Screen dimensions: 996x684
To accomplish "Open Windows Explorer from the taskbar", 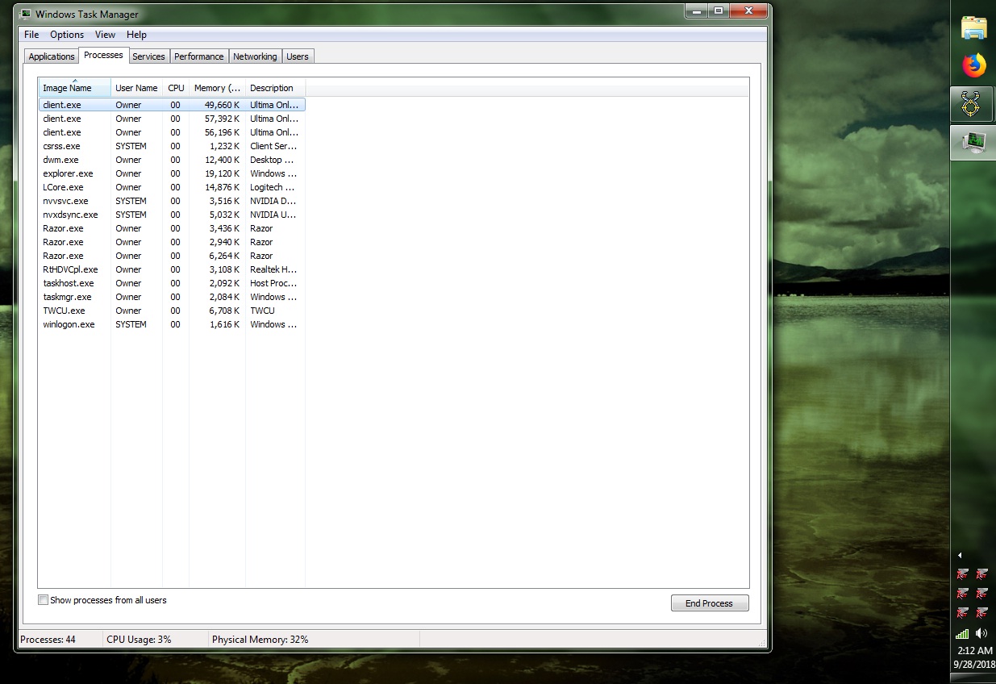I will coord(973,28).
